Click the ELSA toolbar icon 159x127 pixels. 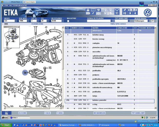point(107,10)
